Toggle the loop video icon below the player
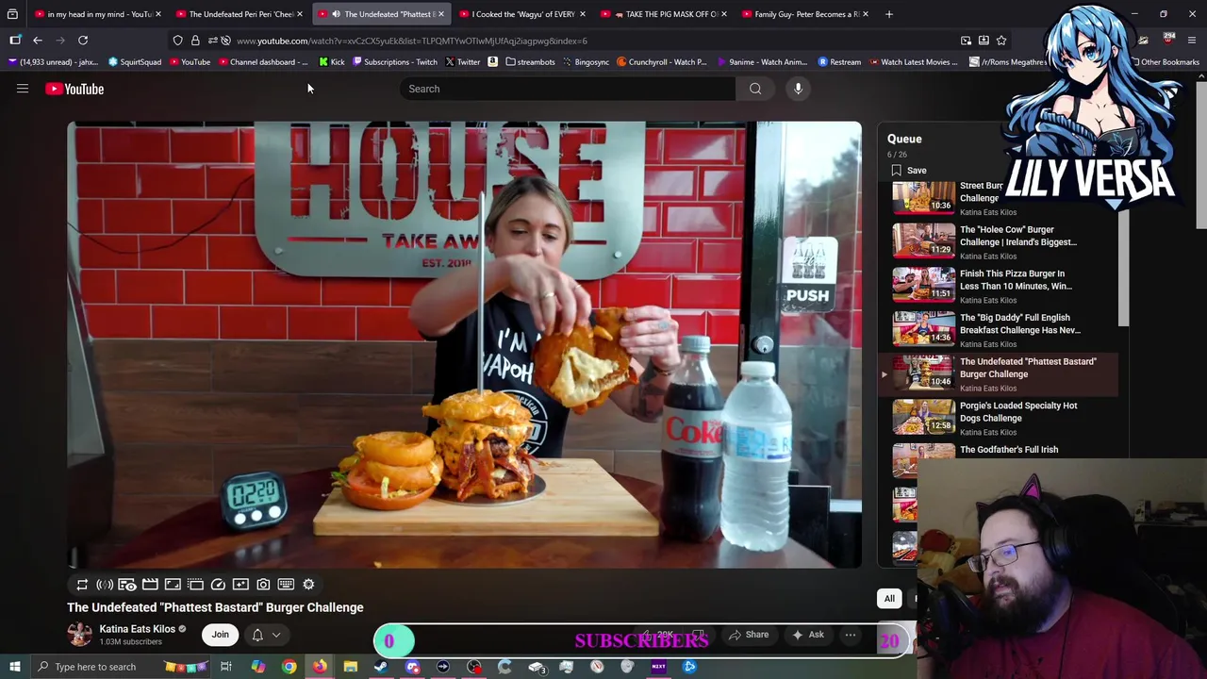The image size is (1207, 679). pyautogui.click(x=82, y=585)
